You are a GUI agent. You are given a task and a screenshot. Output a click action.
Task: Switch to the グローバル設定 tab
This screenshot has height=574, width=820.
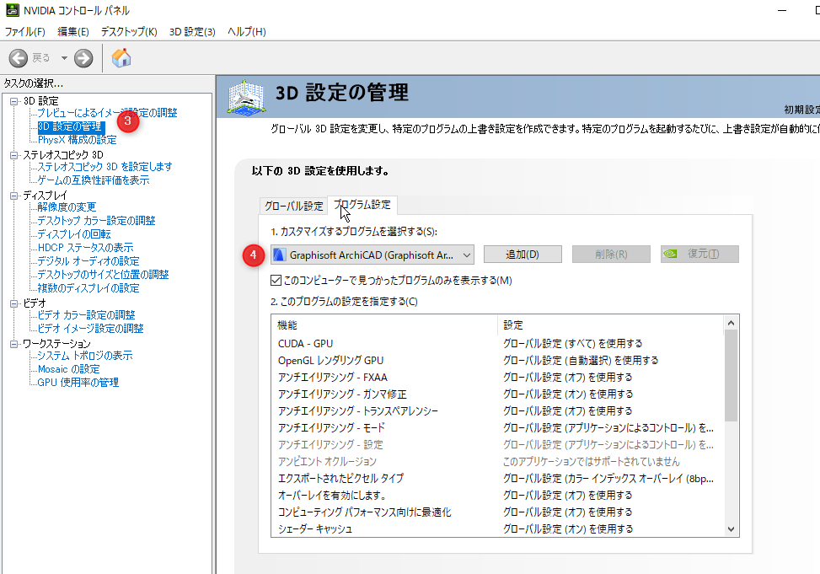[x=294, y=207]
